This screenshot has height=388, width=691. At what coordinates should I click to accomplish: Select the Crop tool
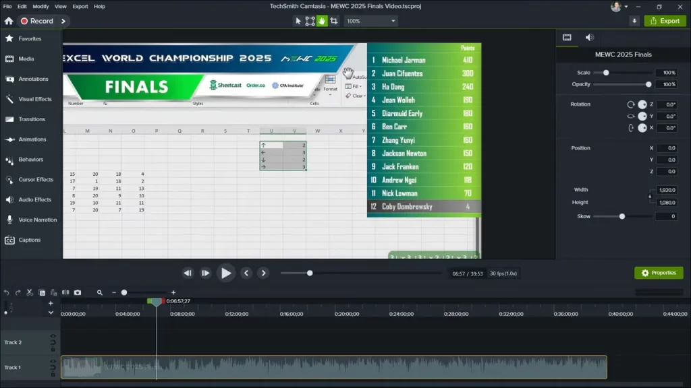tap(334, 21)
